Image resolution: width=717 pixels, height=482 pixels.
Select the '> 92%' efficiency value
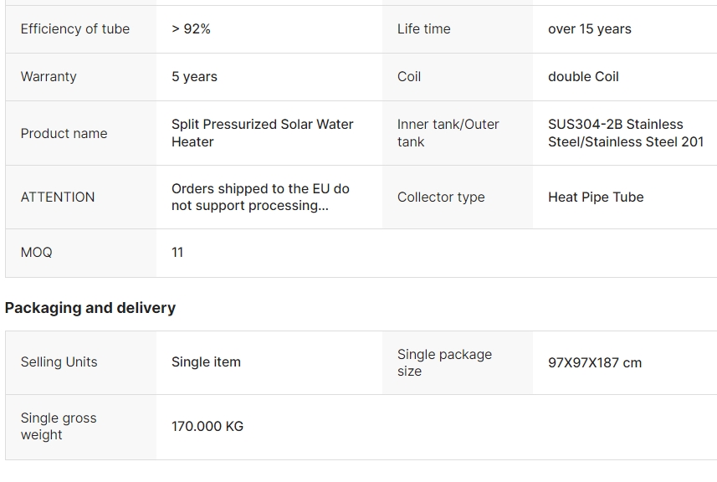191,29
